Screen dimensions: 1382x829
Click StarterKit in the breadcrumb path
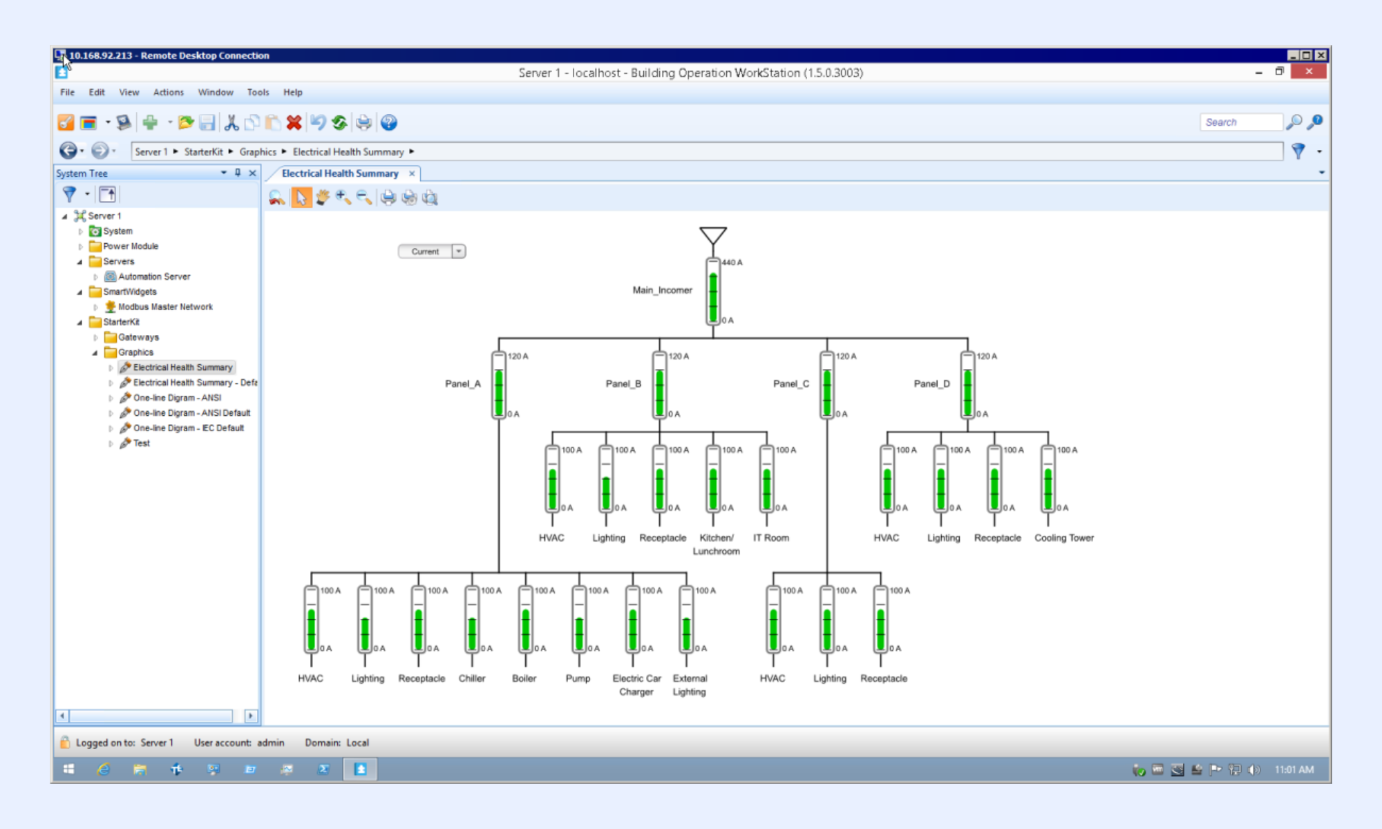(x=203, y=151)
